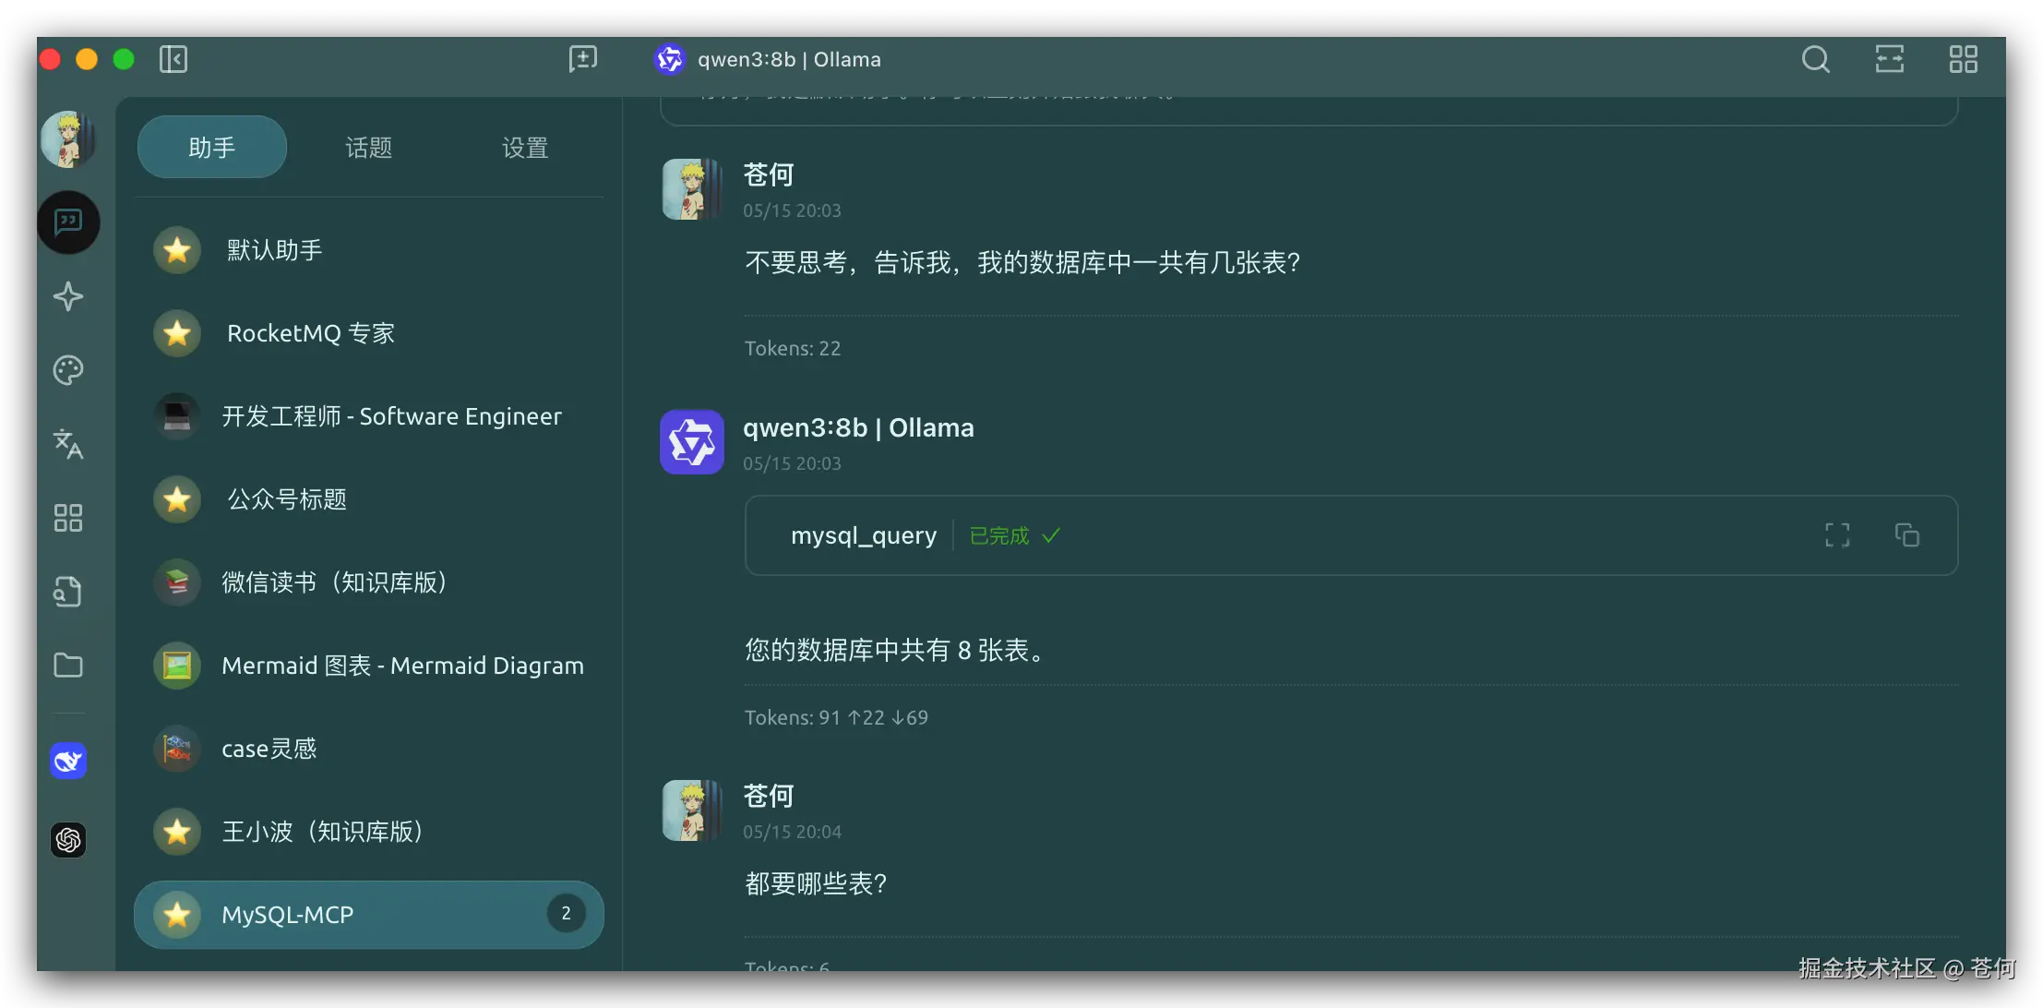2043x1008 pixels.
Task: Open search with the magnifier icon
Action: (1815, 60)
